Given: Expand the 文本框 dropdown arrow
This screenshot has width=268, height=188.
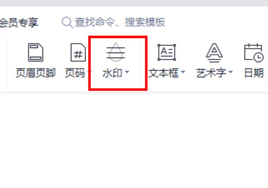Looking at the screenshot, I should [x=183, y=72].
